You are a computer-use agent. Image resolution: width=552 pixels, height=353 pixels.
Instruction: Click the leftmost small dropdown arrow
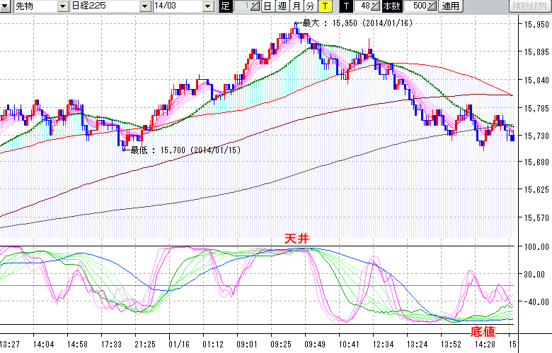click(7, 6)
